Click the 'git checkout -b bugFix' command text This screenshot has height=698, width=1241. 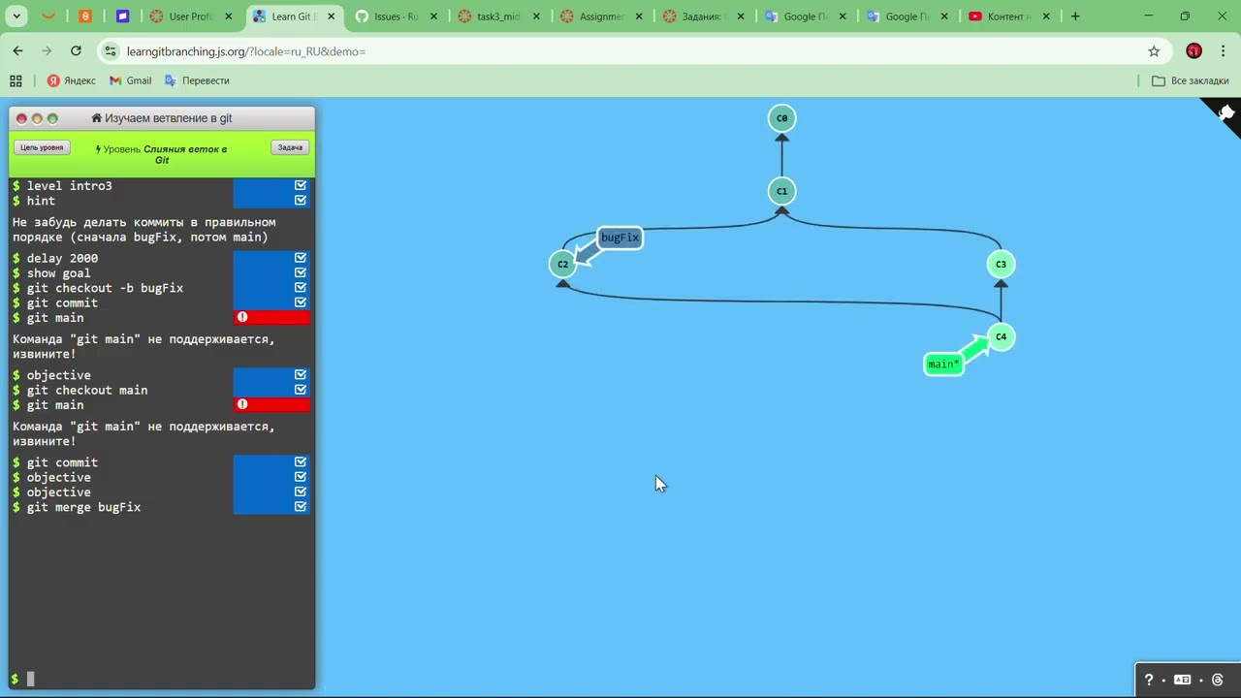[x=105, y=288]
